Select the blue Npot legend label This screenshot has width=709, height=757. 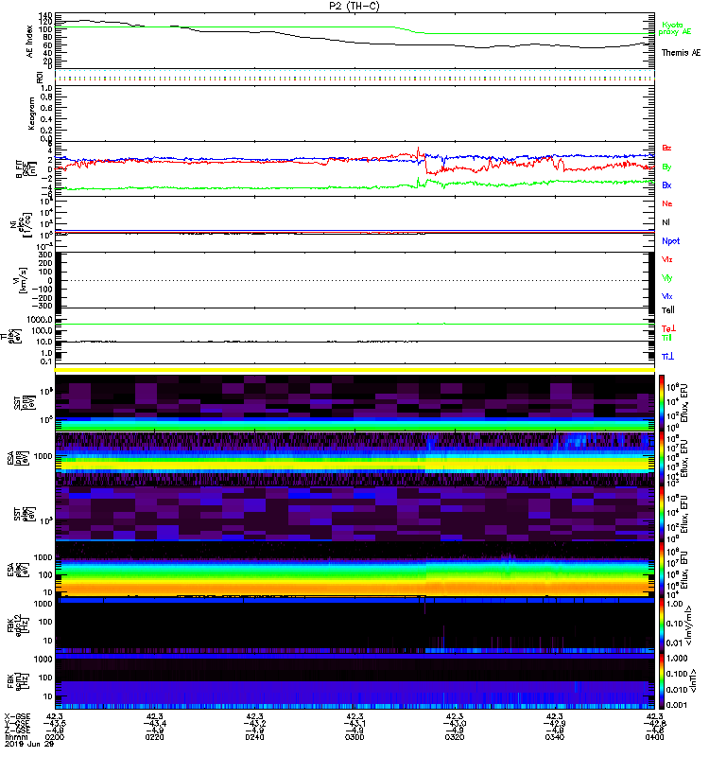[670, 241]
